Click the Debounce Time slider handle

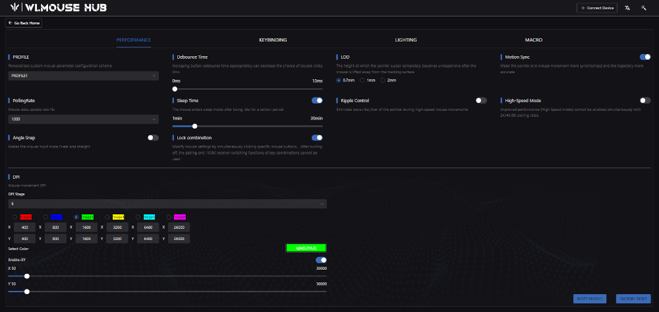[175, 88]
